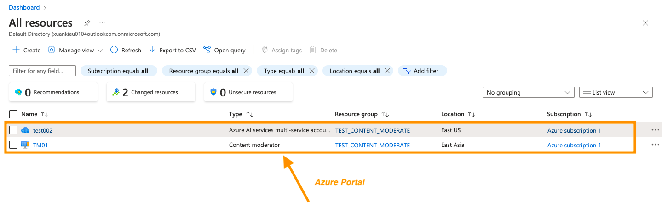Click the TM01 content moderator icon

25,145
